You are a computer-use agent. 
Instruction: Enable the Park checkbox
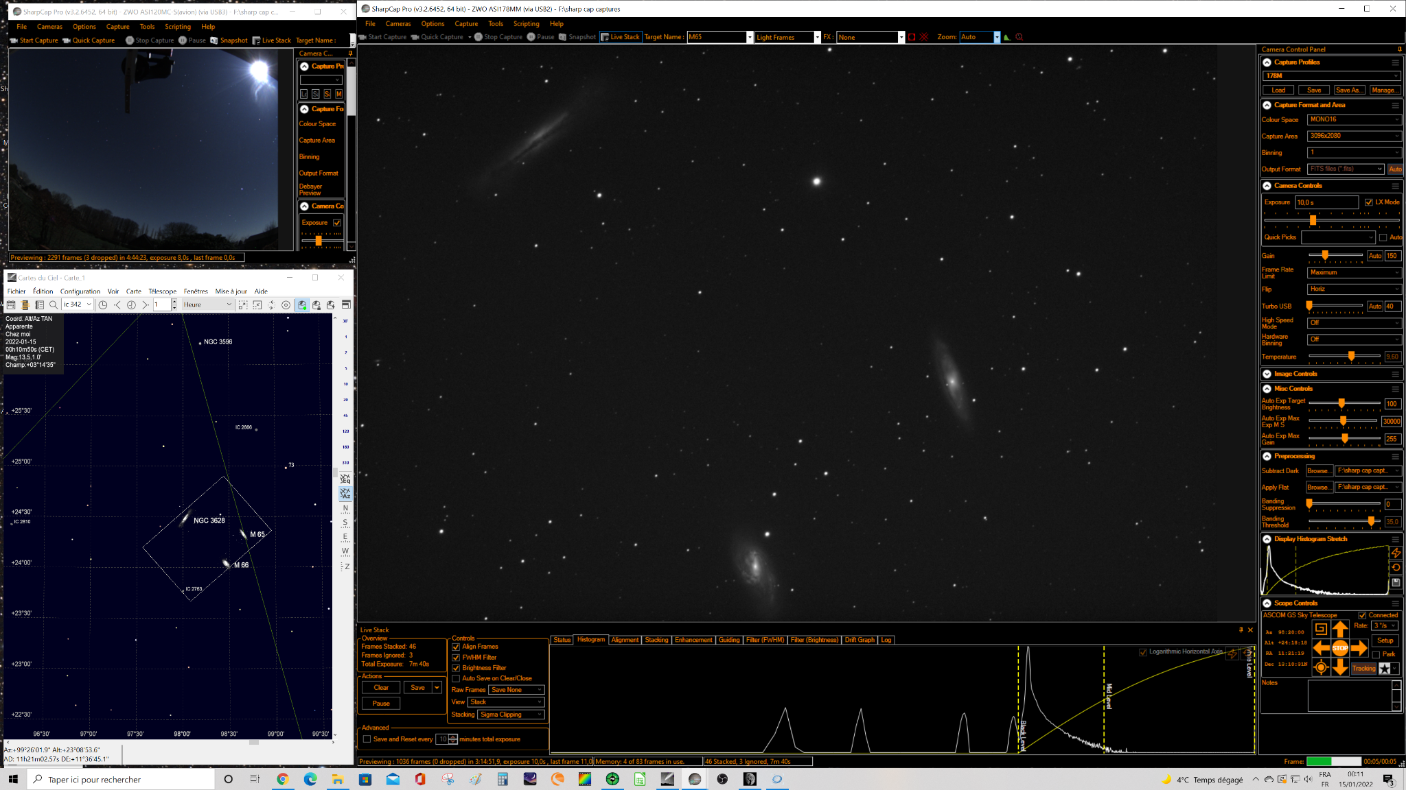1376,654
